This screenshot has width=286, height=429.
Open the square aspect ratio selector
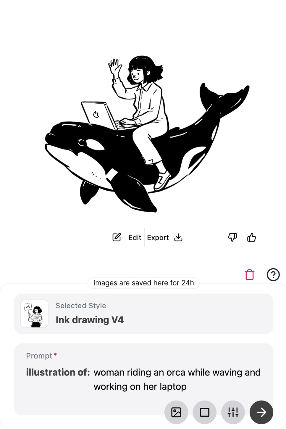(205, 412)
